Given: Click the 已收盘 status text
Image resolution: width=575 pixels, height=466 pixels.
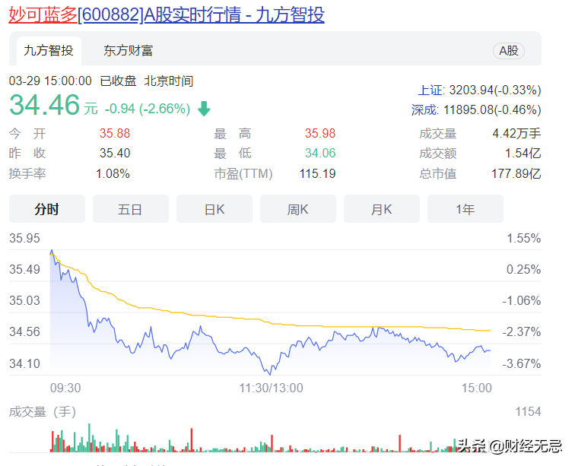Looking at the screenshot, I should 118,81.
